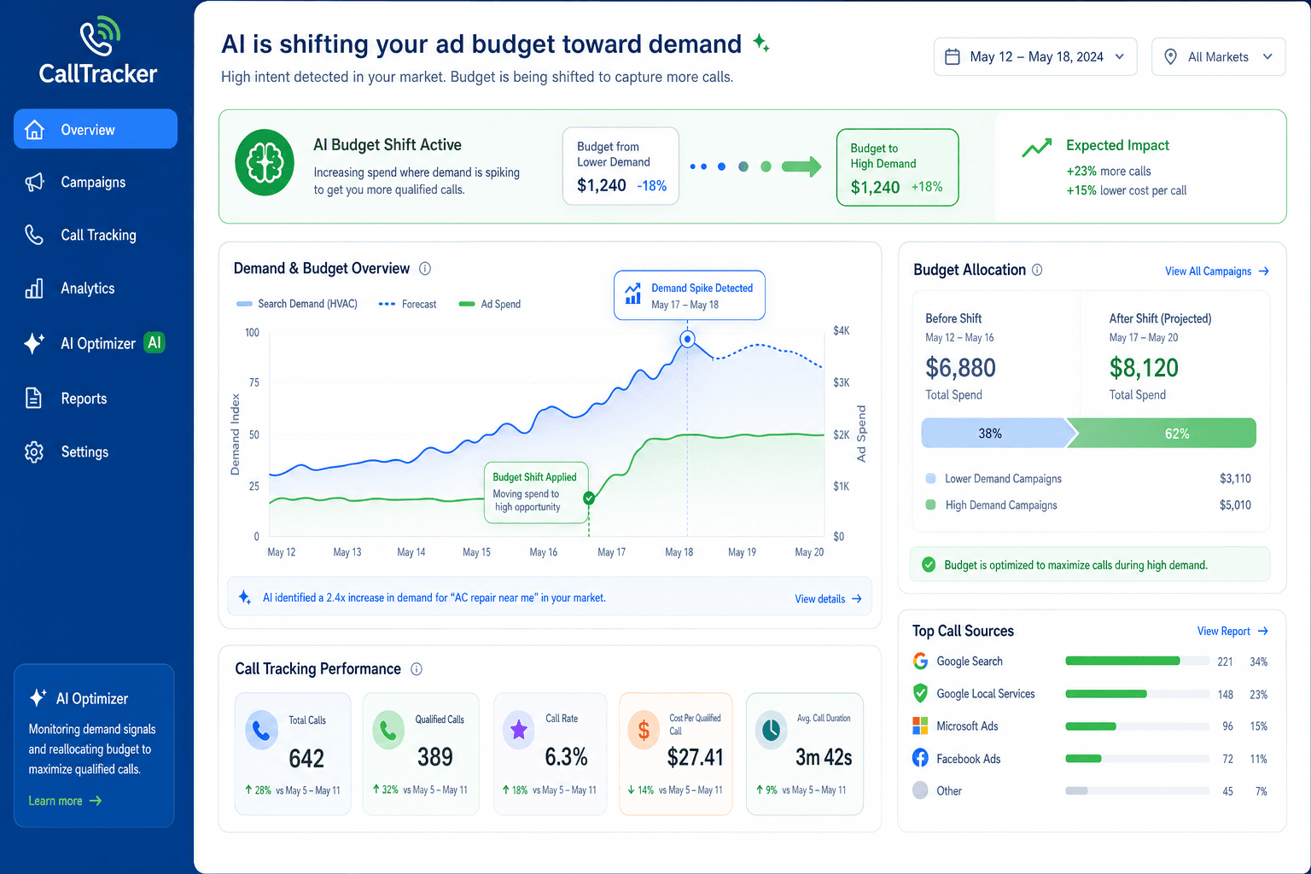The image size is (1311, 874).
Task: Click the Avg. Call Duration clock icon
Action: coord(771,731)
